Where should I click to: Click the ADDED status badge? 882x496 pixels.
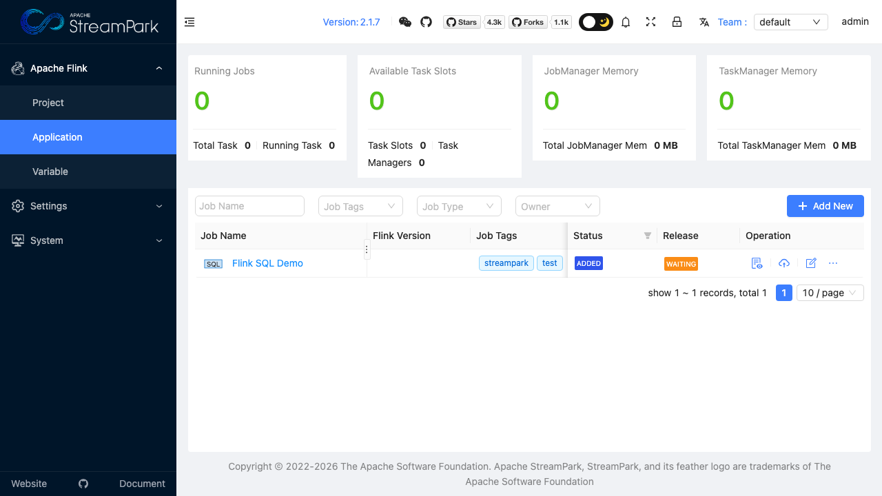pyautogui.click(x=589, y=263)
